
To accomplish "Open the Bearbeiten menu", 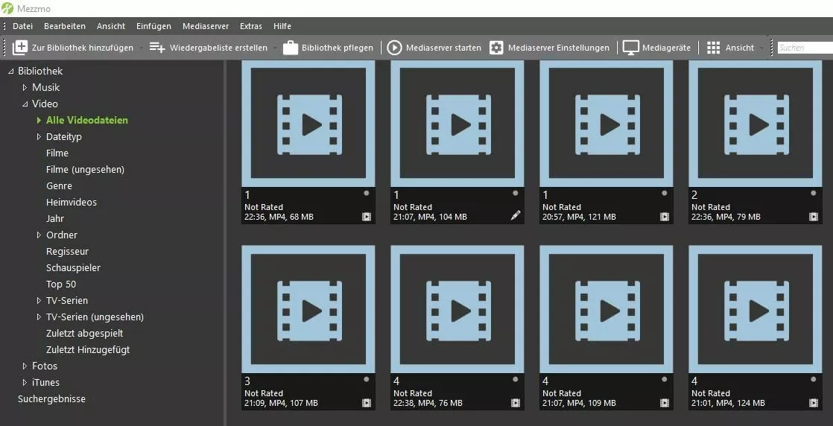I will [65, 26].
